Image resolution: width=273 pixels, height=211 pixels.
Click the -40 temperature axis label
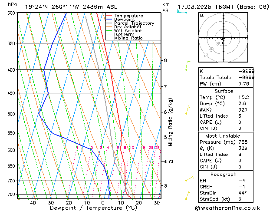pyautogui.click(x=31, y=203)
